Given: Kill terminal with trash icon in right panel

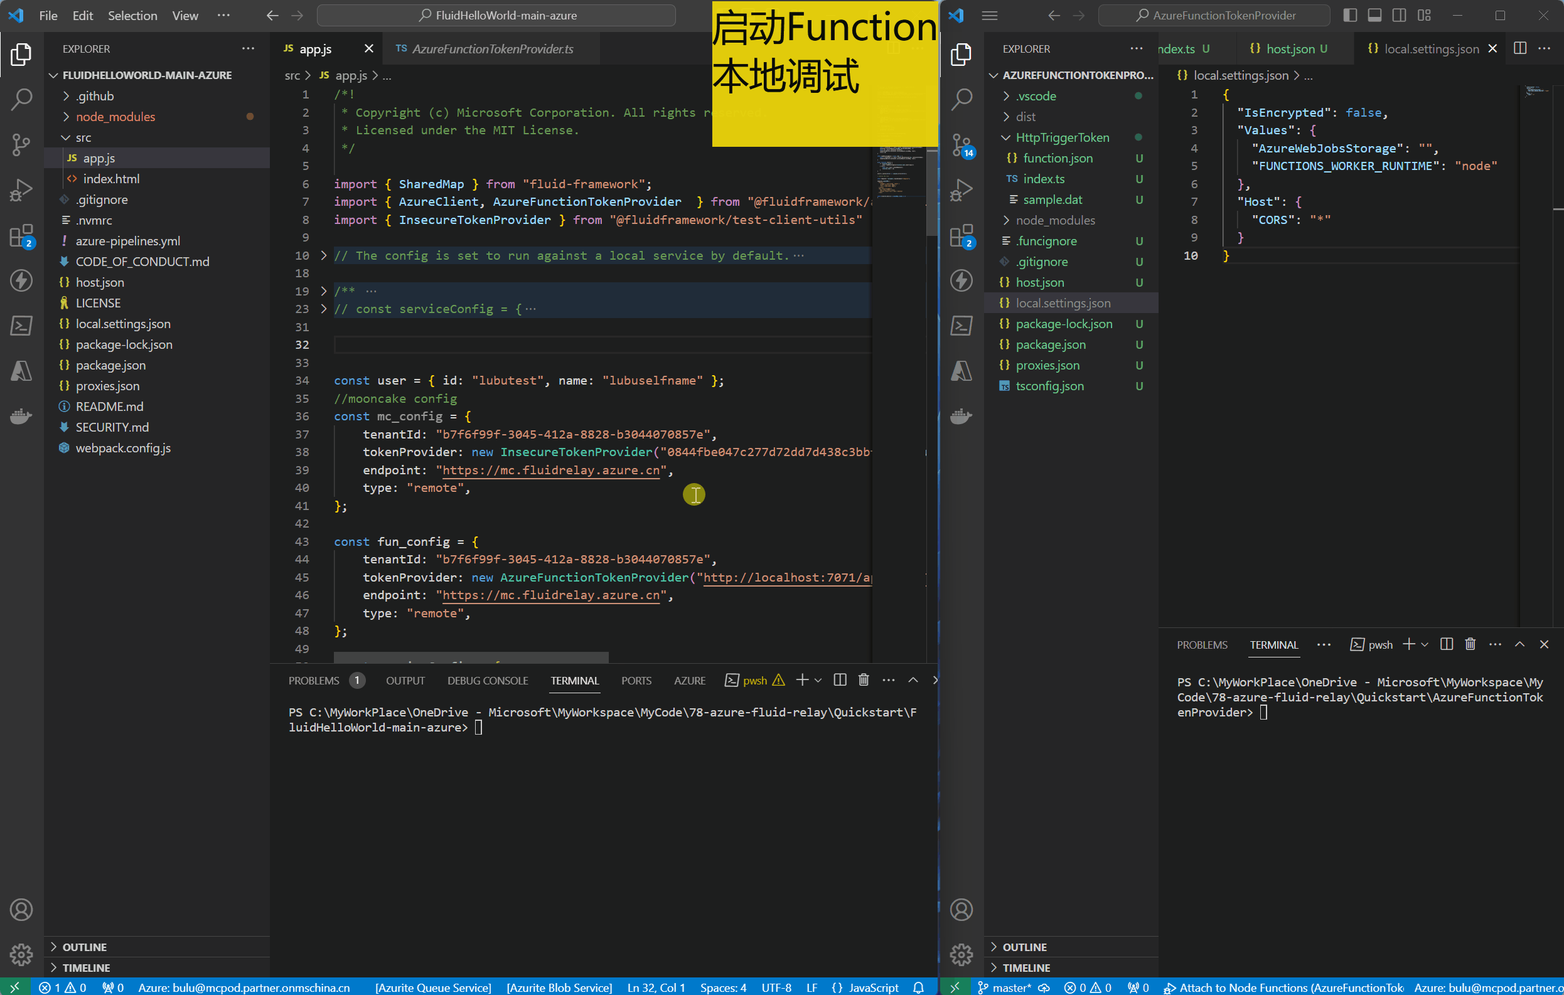Looking at the screenshot, I should tap(1470, 644).
